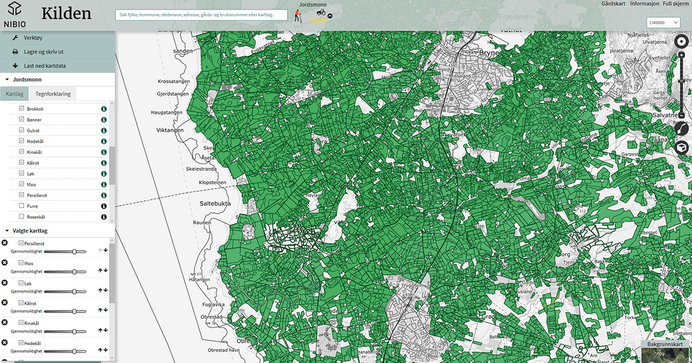Switch to the Tegnforklaring tab
The height and width of the screenshot is (363, 692).
[52, 93]
